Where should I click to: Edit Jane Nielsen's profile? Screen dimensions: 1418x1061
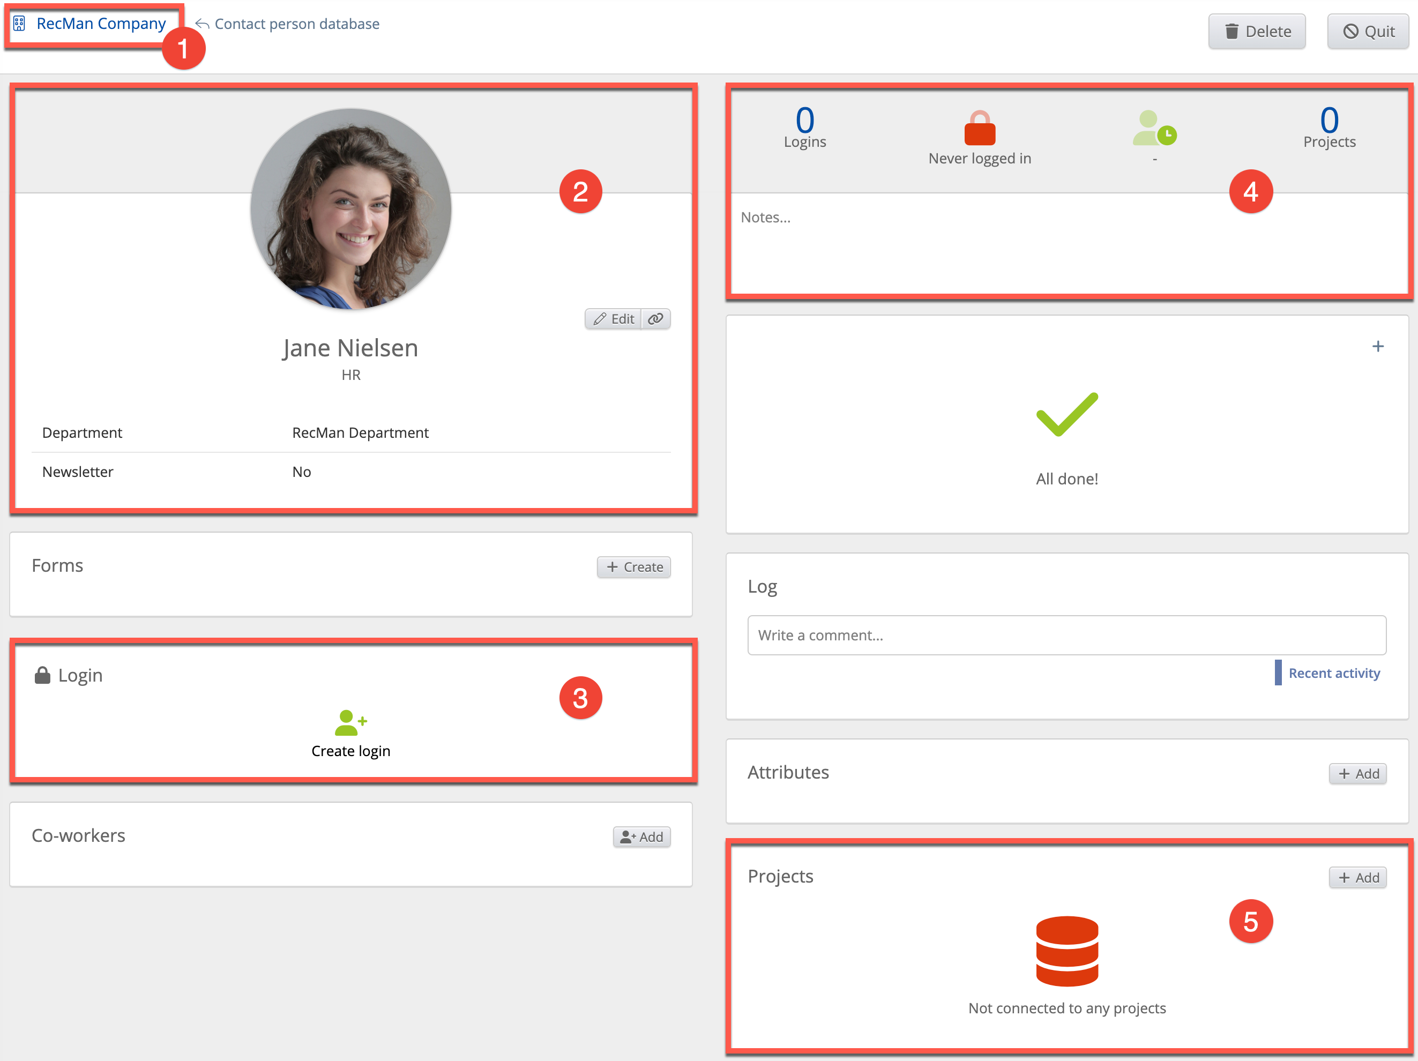pyautogui.click(x=614, y=319)
